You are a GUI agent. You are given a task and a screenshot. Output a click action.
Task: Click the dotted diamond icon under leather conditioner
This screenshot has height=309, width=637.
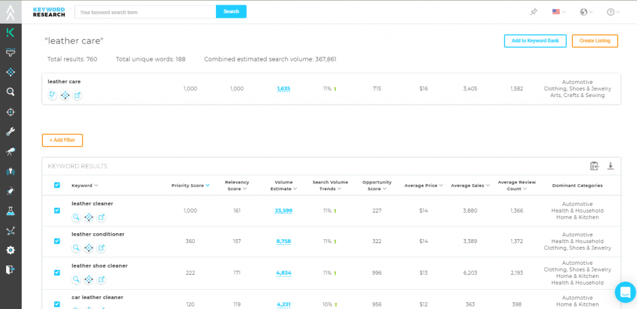tap(88, 247)
